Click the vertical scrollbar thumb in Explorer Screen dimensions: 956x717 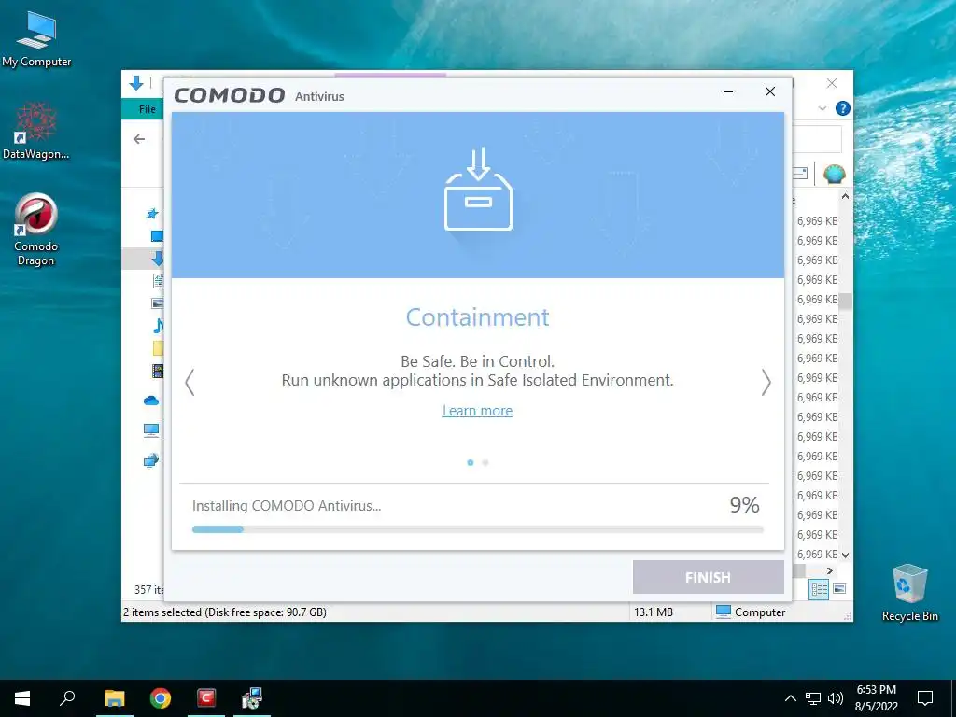845,300
